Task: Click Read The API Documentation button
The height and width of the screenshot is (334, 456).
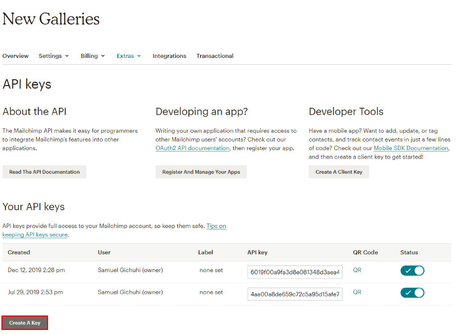Action: click(x=44, y=172)
